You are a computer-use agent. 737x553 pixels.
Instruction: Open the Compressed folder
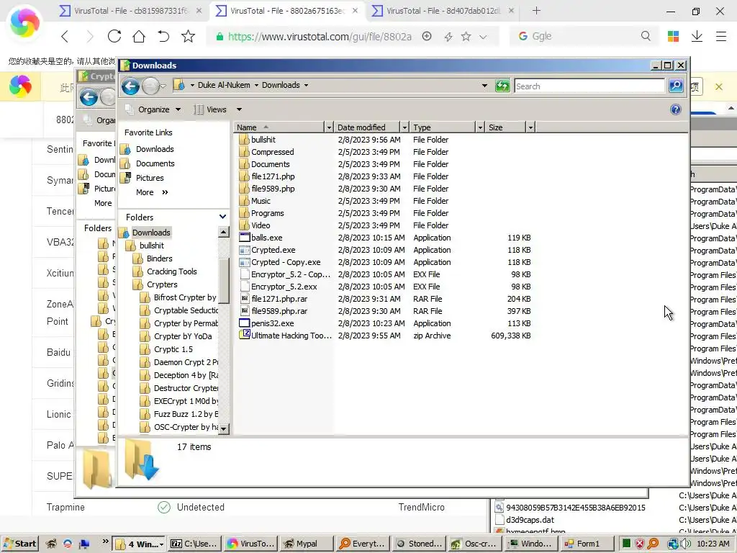coord(272,152)
